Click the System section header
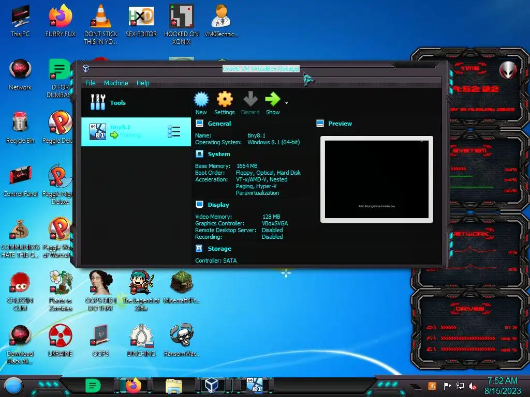This screenshot has height=397, width=530. tap(219, 154)
